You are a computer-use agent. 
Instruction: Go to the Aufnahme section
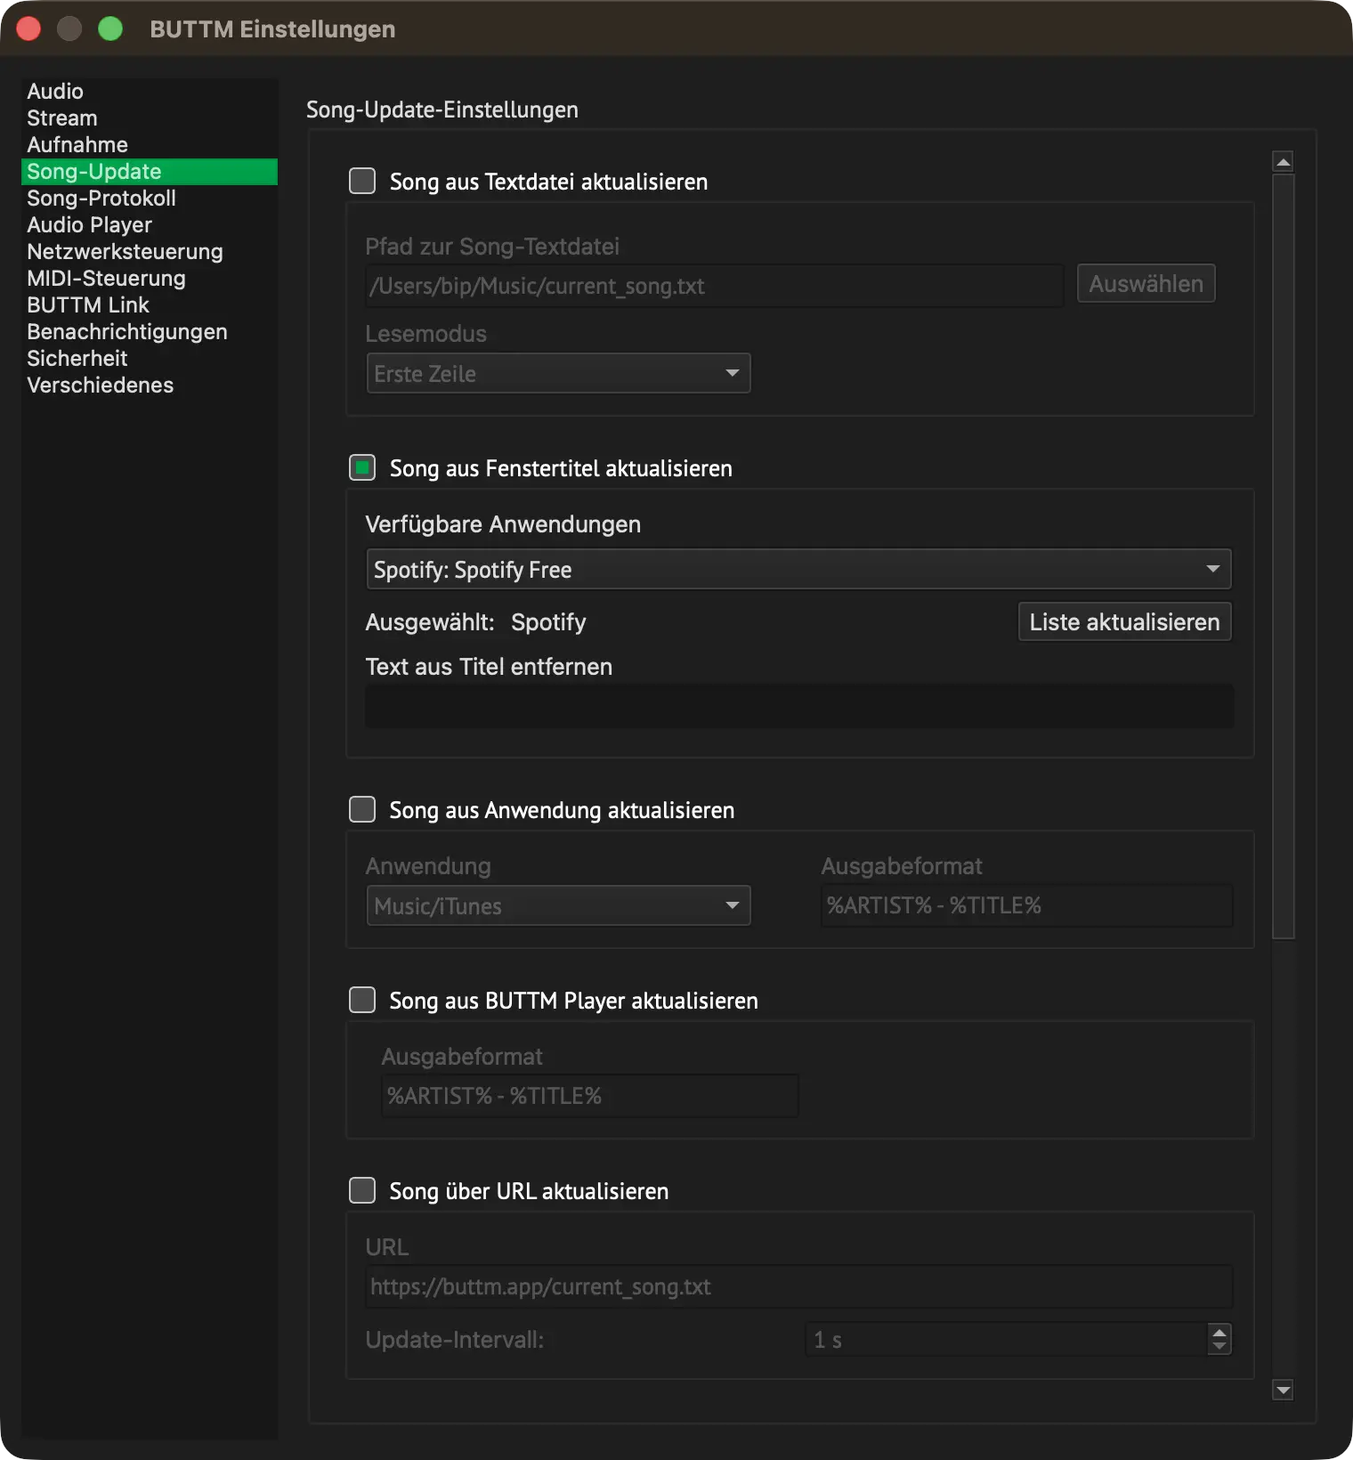149,145
